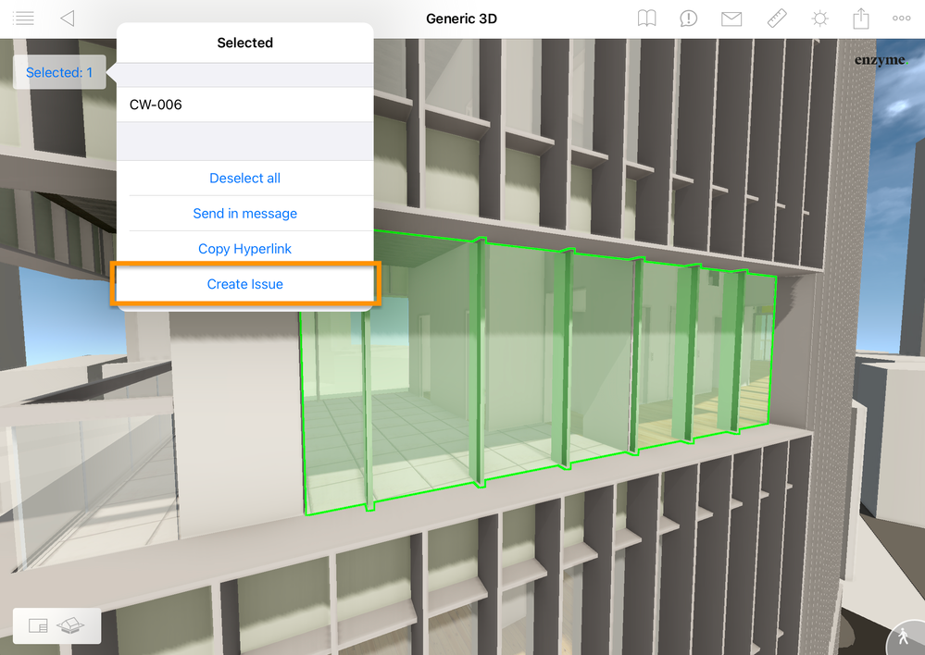Tap the share export icon
925x655 pixels.
click(x=861, y=19)
